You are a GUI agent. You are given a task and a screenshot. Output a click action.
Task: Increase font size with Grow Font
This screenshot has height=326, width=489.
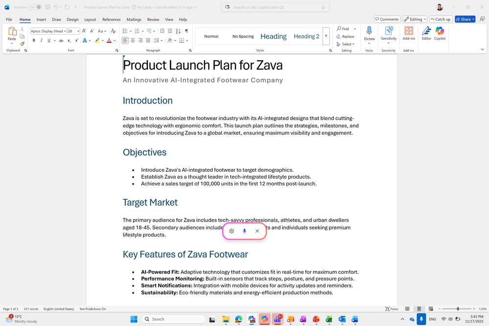[84, 31]
